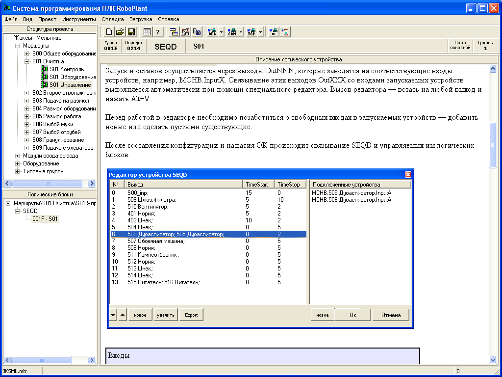The width and height of the screenshot is (502, 377).
Task: Click the OPC connection toolbar icon
Action: coord(212,32)
